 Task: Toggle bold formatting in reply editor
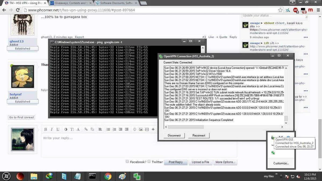(x=46, y=129)
